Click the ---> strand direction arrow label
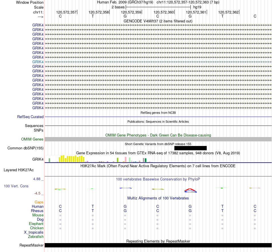272x252 pixels. [40, 17]
